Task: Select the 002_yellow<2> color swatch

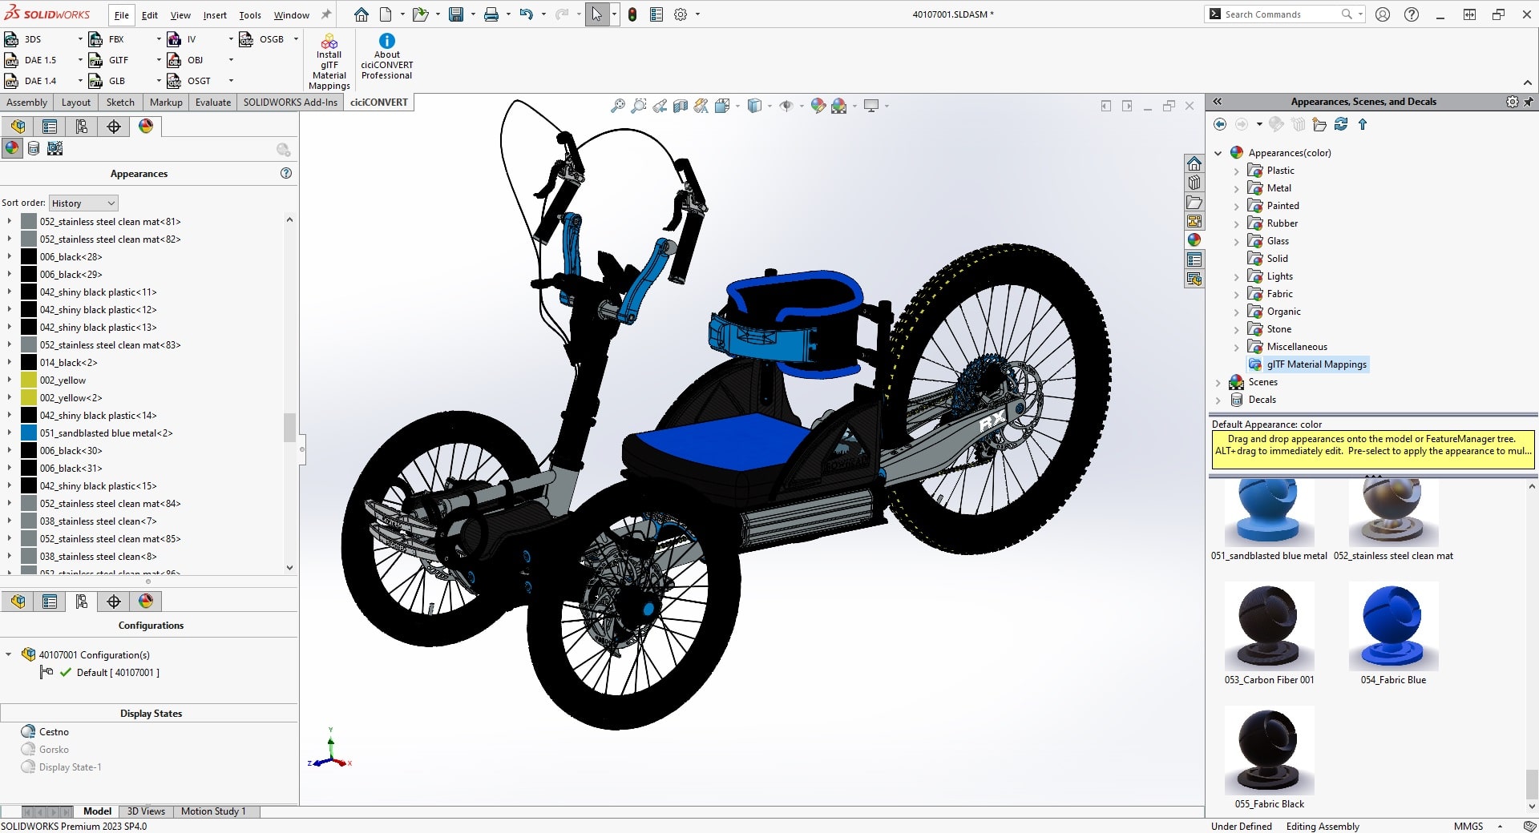Action: click(x=29, y=398)
